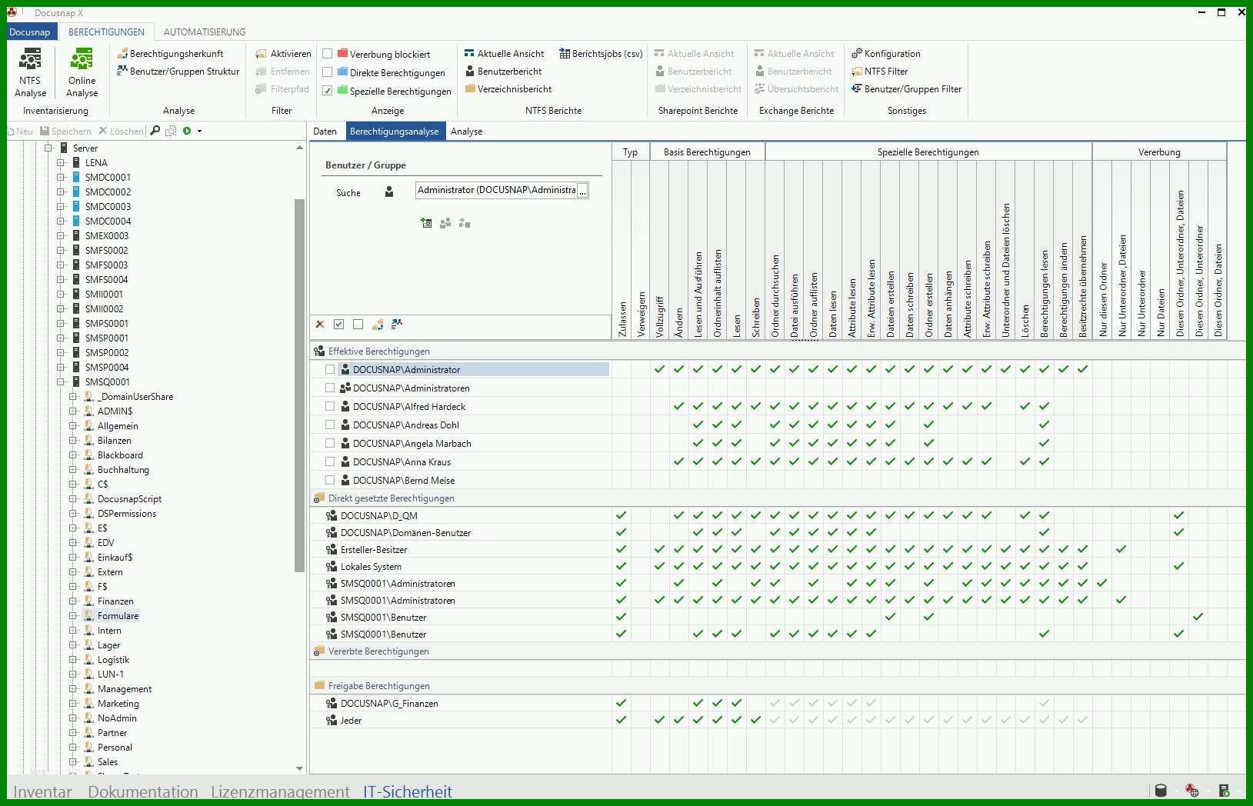Select the DOCUSNAP\Bernd Meise row
The image size is (1253, 806).
(460, 481)
